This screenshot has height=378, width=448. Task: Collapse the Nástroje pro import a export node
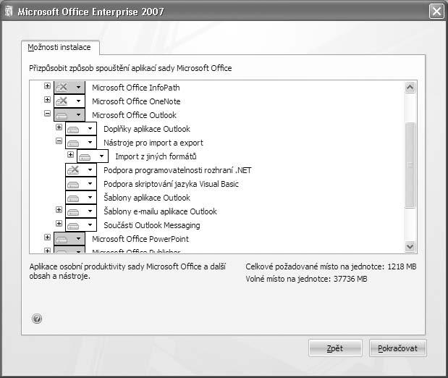tap(59, 140)
